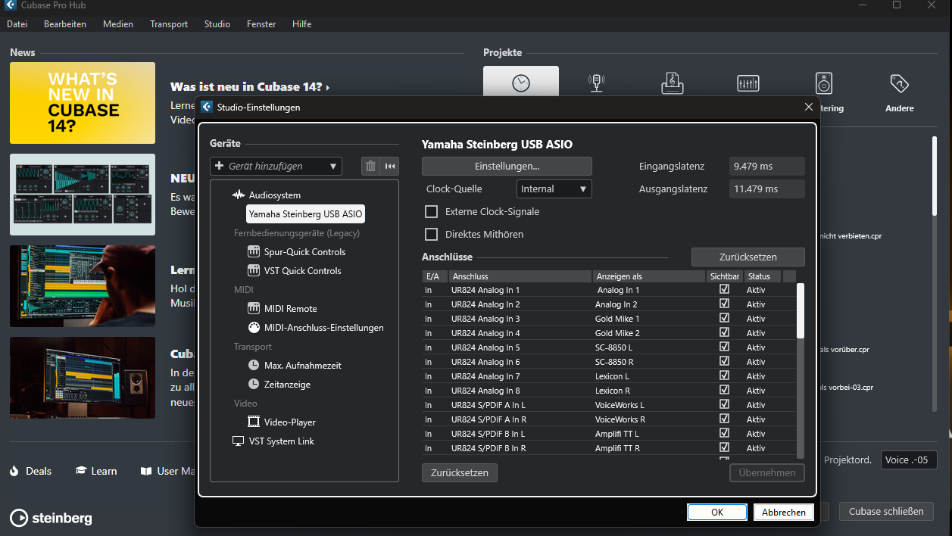Viewport: 952px width, 536px height.
Task: Click the Anzeigen als column header
Action: 649,276
